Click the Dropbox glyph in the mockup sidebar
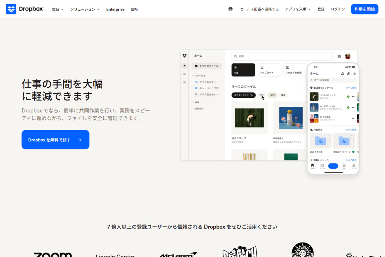 pyautogui.click(x=184, y=56)
